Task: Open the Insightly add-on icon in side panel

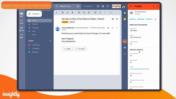Action: [x=125, y=42]
